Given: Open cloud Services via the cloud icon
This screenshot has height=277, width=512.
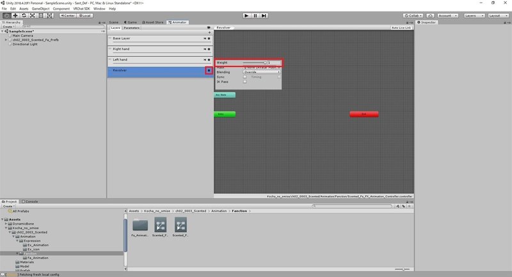Looking at the screenshot, I should 430,15.
